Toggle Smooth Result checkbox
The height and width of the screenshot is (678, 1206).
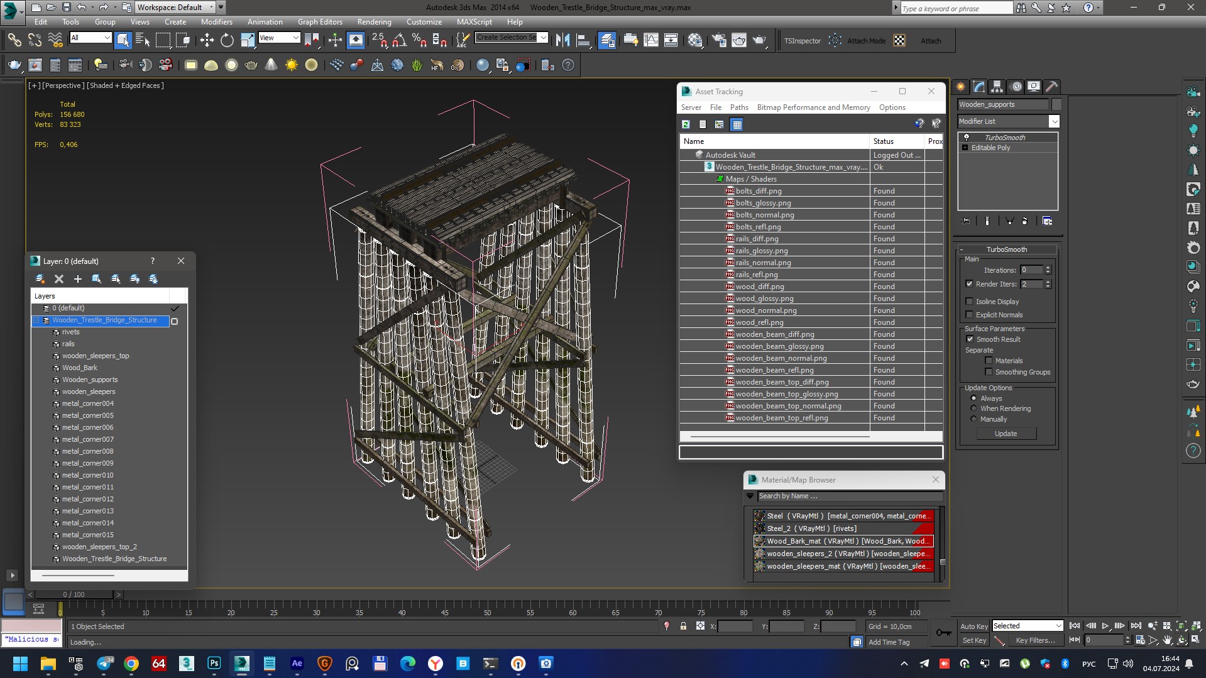(970, 339)
